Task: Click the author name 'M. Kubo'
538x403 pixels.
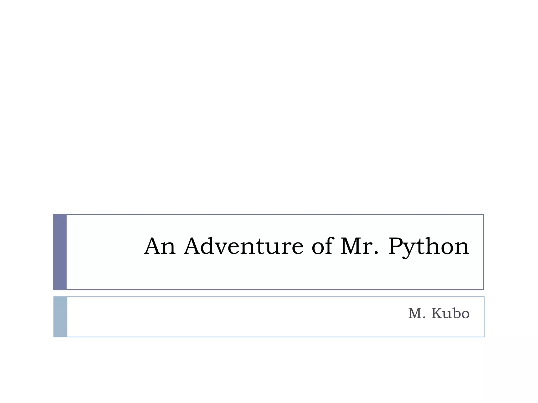Action: pyautogui.click(x=439, y=314)
